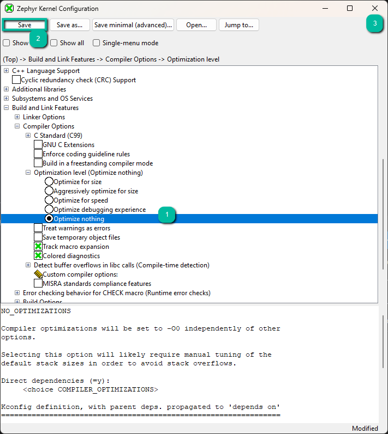Click the Zephyr Kconfig title bar icon
The width and height of the screenshot is (388, 434).
tap(9, 9)
